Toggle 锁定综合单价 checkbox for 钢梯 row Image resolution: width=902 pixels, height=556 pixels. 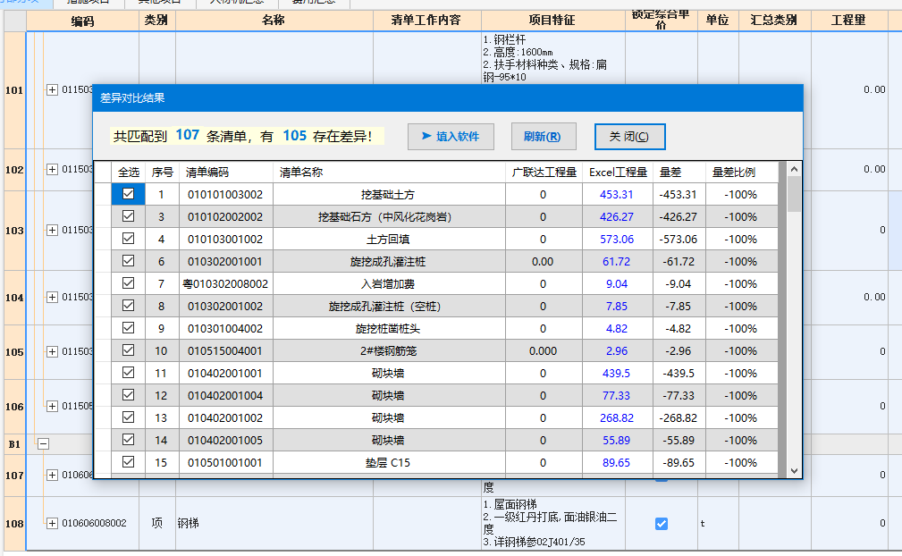click(x=662, y=524)
